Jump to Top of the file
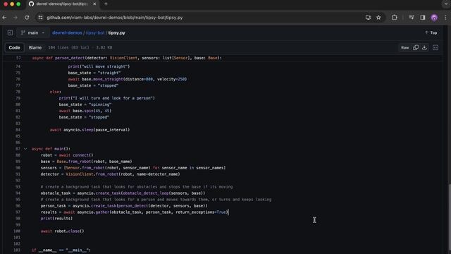Image resolution: width=451 pixels, height=254 pixels. click(x=431, y=33)
